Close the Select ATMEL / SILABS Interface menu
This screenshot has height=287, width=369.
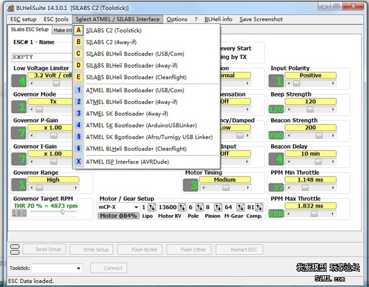click(x=117, y=19)
